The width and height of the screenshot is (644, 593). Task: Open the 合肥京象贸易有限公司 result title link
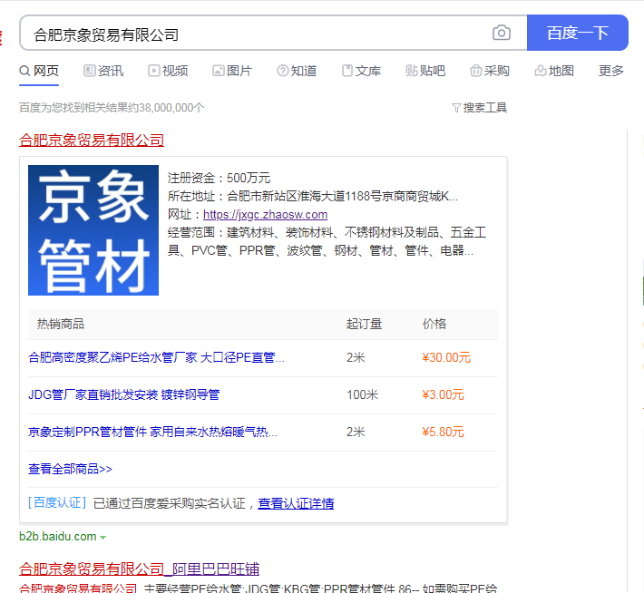(92, 140)
